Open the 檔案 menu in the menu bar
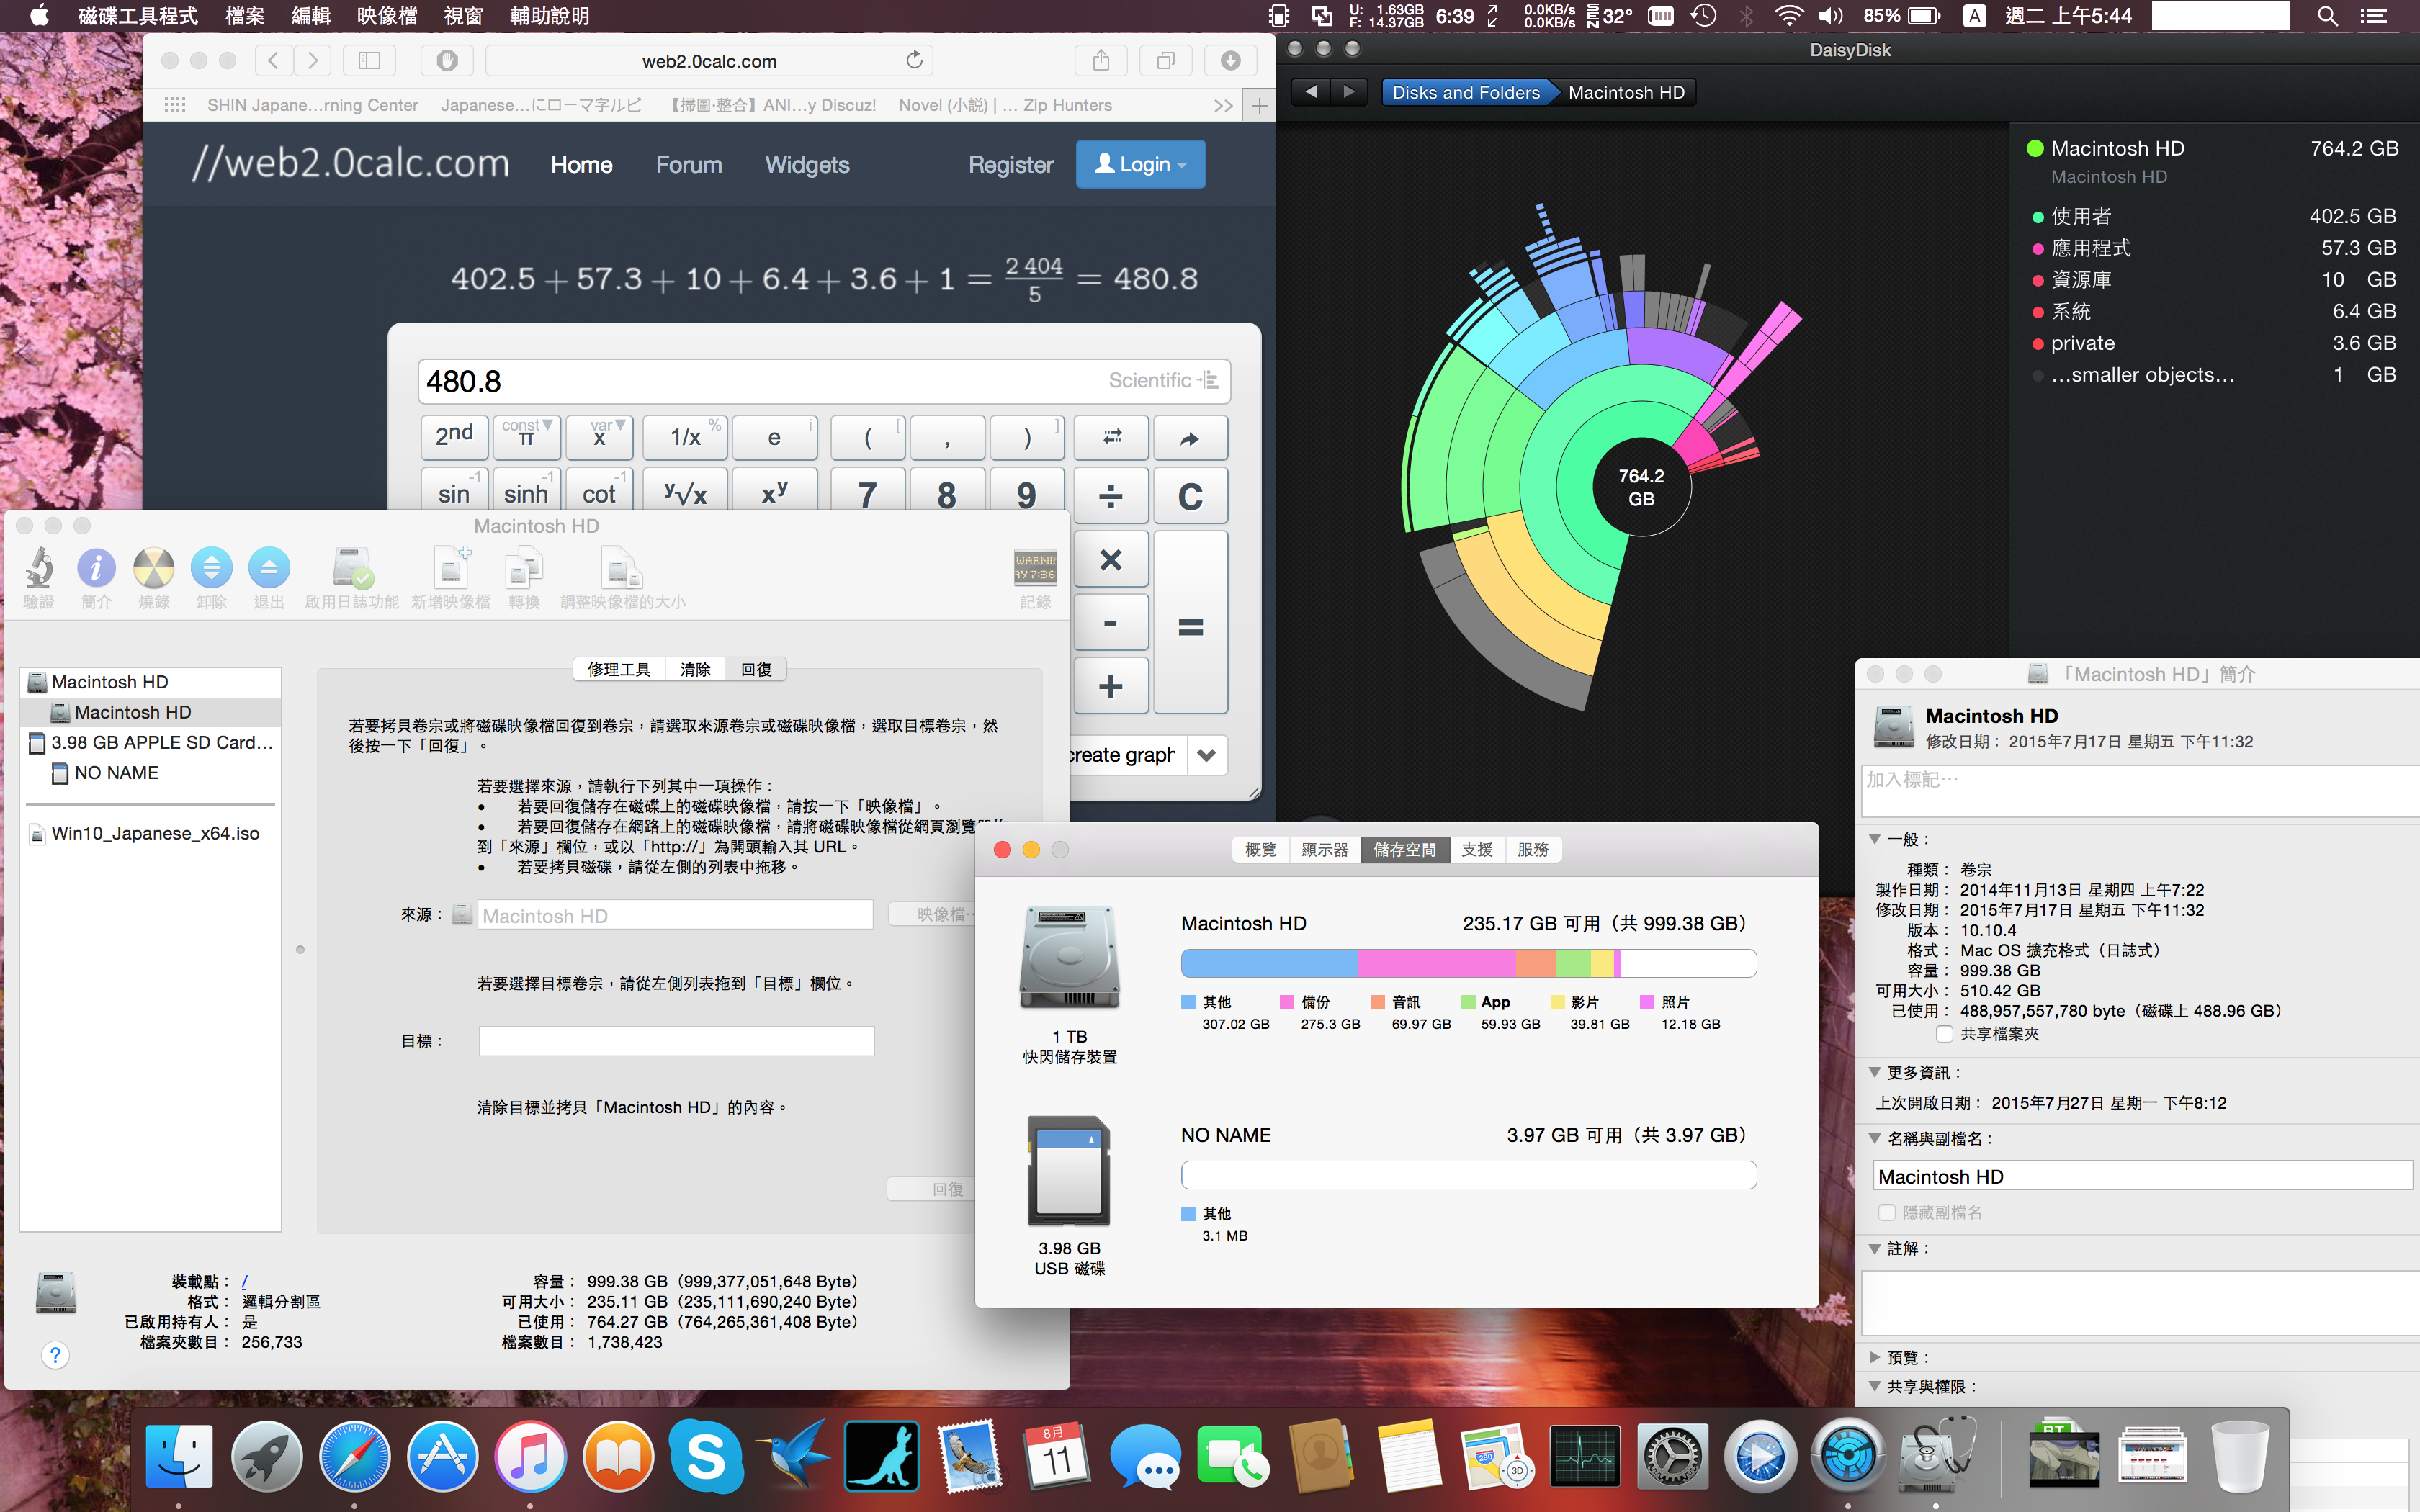The image size is (2420, 1512). (x=245, y=16)
